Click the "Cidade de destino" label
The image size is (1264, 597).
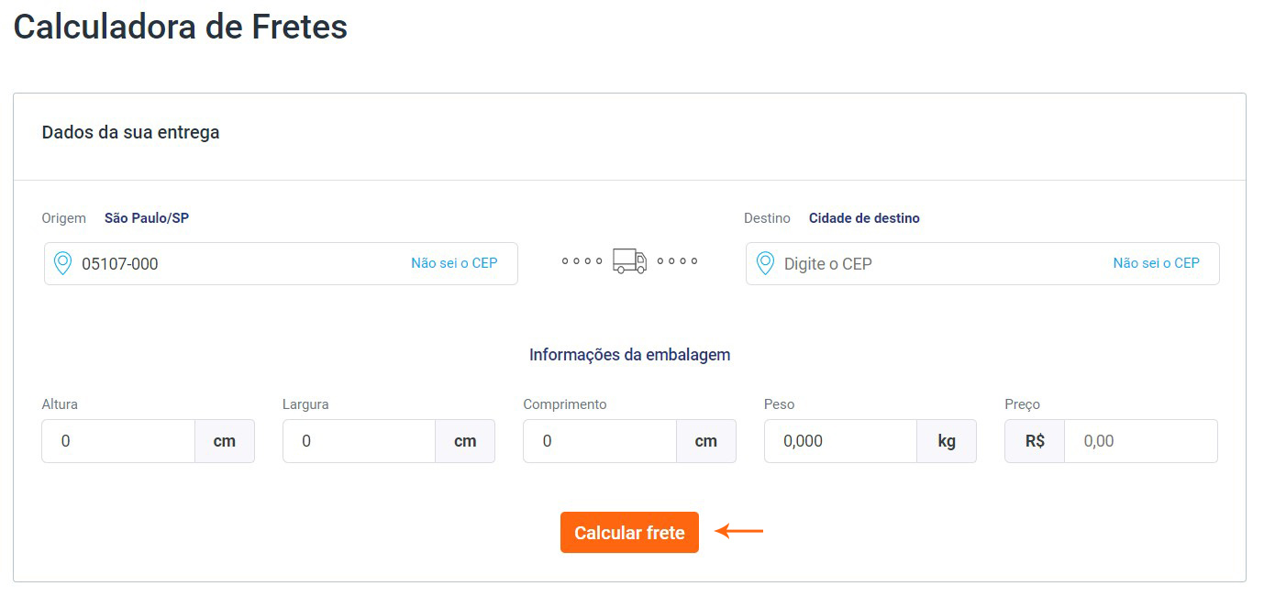tap(864, 218)
